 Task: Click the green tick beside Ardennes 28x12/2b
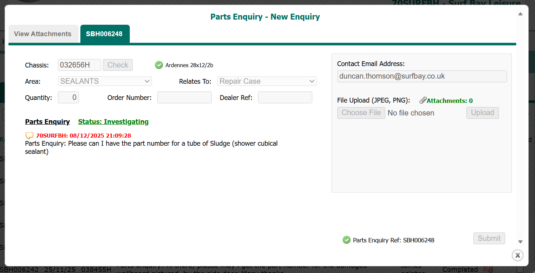click(159, 65)
